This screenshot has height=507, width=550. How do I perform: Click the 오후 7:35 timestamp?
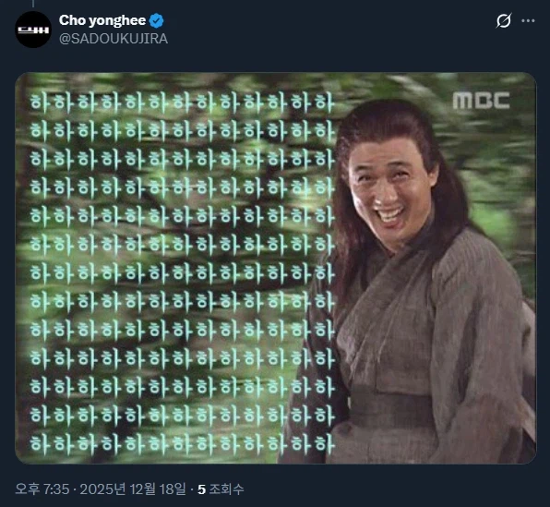42,489
